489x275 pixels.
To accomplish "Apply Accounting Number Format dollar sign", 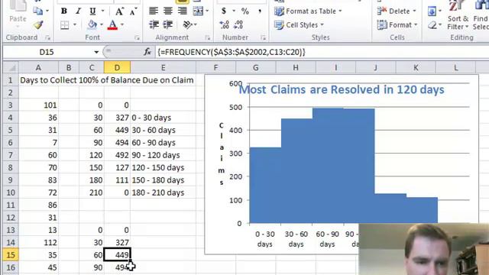I will pos(224,11).
